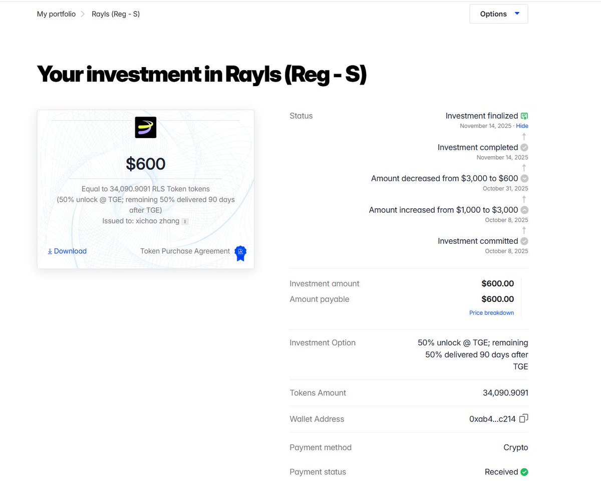
Task: Click the 'Equal to 34,090.9091 RLS Token tokens' text
Action: (x=146, y=189)
